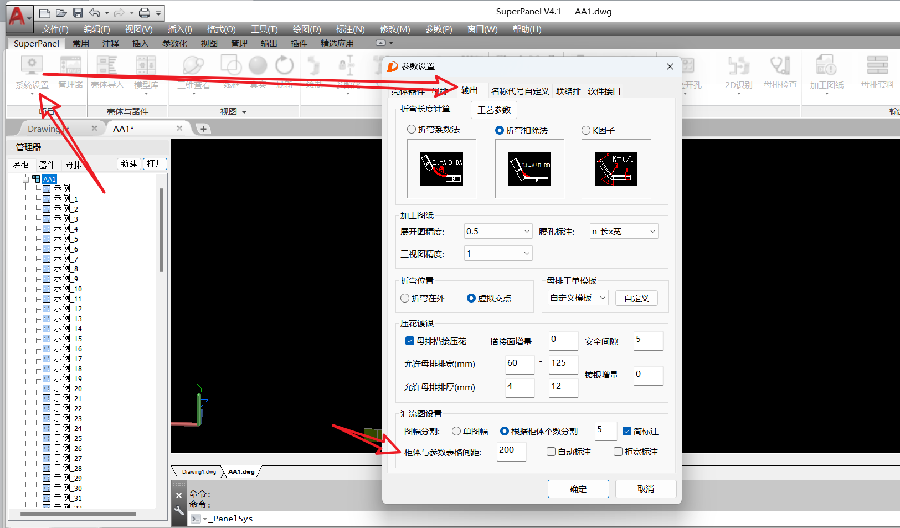The height and width of the screenshot is (528, 900).
Task: Click the Redo arrow icon
Action: click(119, 13)
